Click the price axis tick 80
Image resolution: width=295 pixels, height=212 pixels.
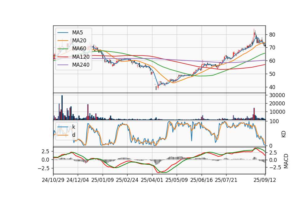272,35
